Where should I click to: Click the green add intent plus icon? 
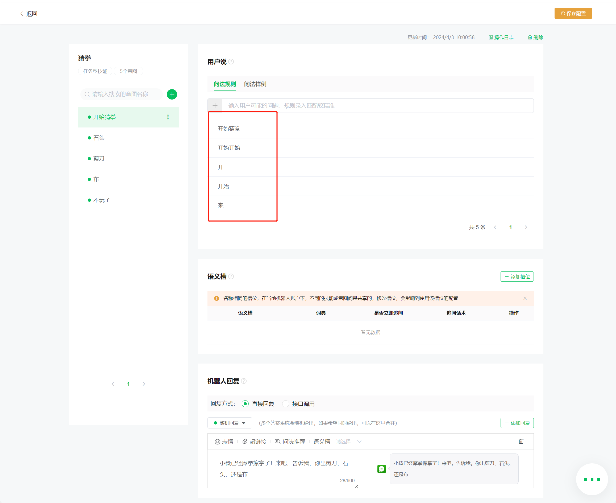[172, 94]
